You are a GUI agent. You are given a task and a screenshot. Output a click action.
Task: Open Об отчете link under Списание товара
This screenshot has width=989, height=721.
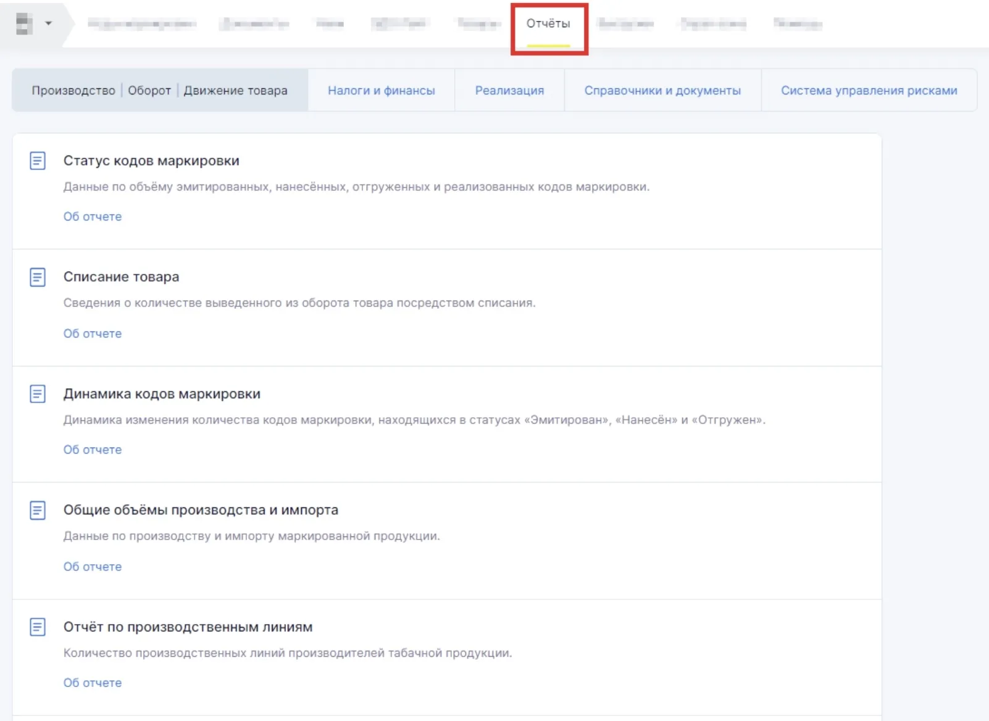93,333
